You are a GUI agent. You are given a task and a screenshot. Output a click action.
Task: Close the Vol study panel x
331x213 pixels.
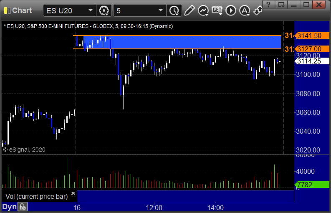pyautogui.click(x=73, y=193)
